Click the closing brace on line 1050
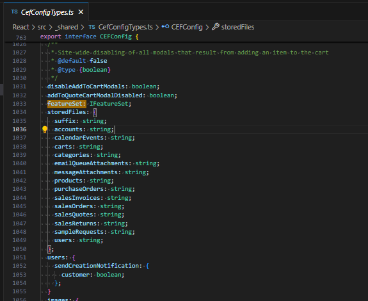 [49, 249]
